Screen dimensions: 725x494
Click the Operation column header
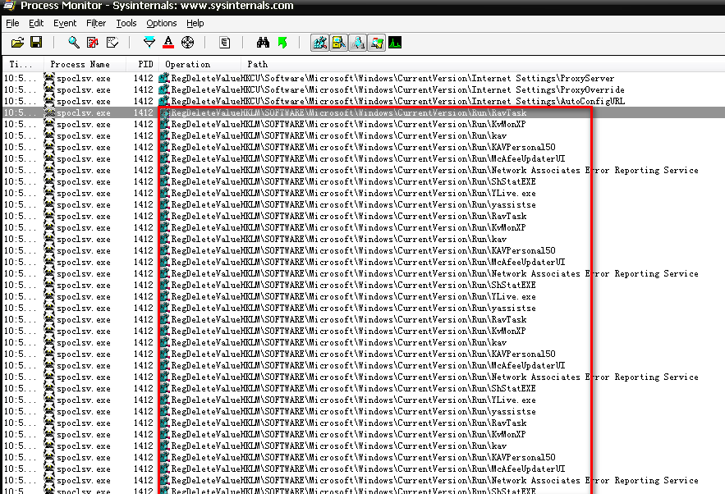point(187,64)
